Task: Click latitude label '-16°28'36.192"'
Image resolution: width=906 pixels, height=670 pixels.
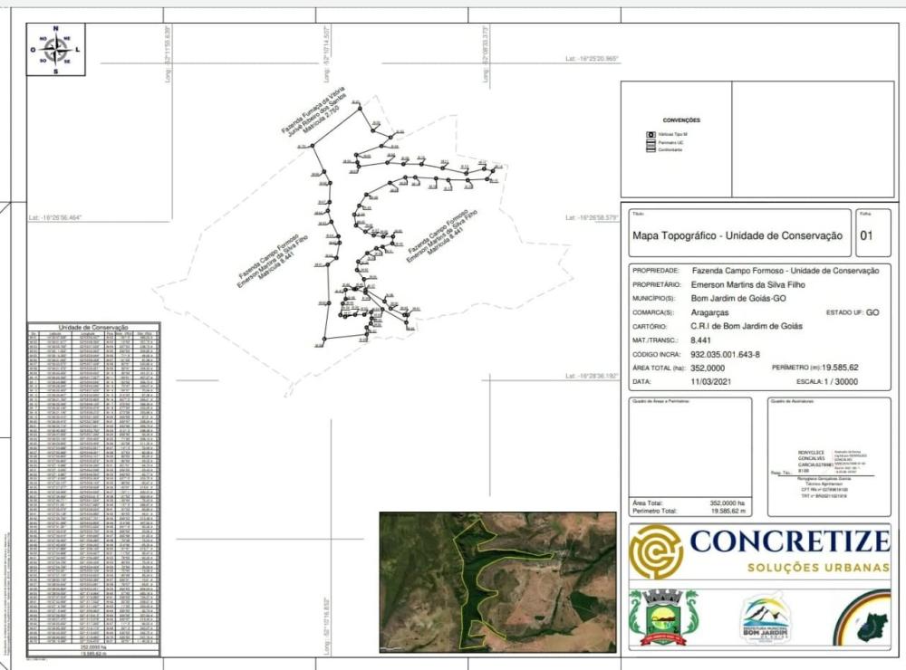Action: coord(592,376)
